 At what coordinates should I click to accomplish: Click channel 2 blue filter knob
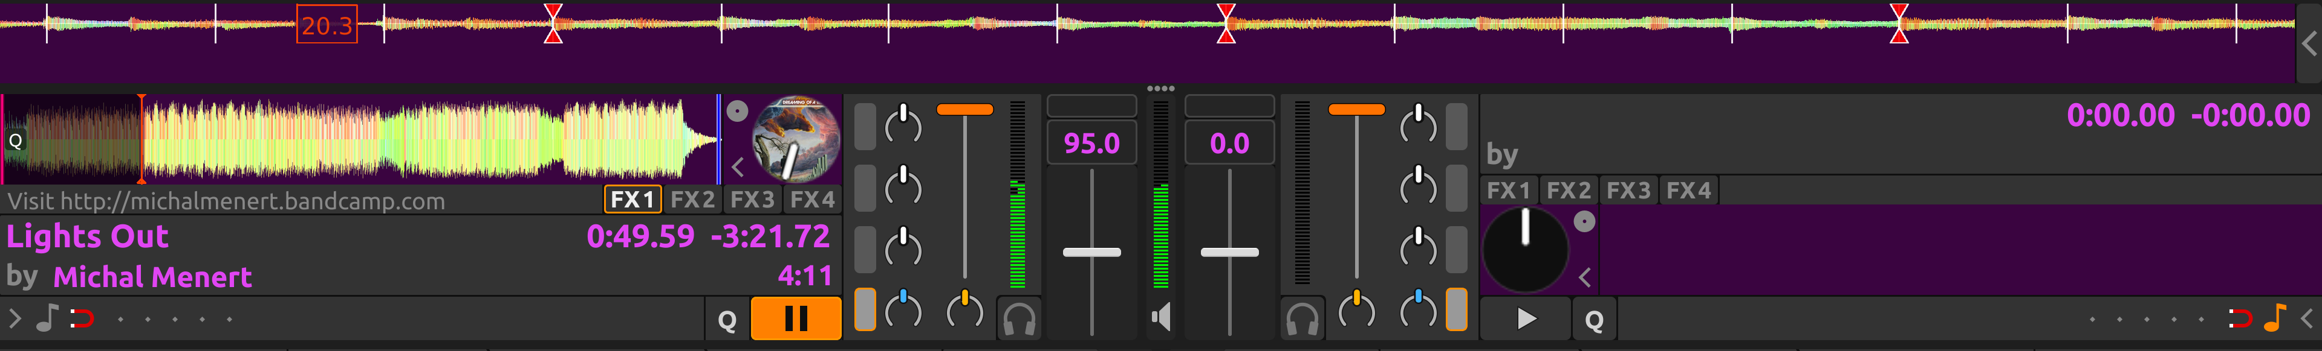[x=1418, y=309]
